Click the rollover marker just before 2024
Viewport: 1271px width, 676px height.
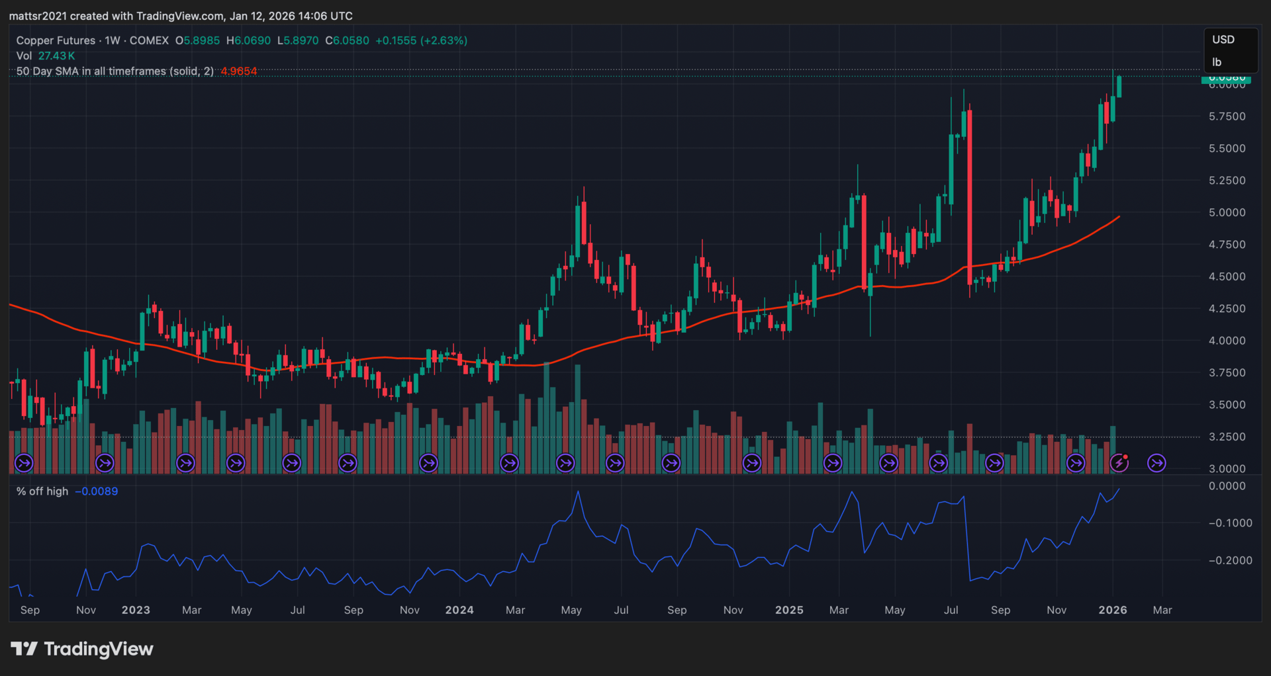coord(429,463)
